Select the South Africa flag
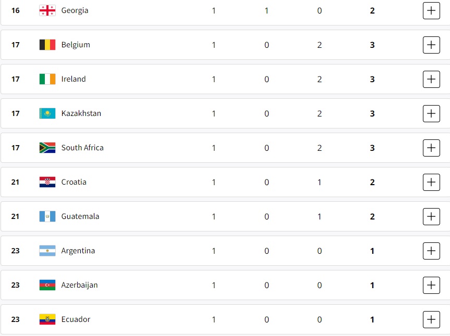The width and height of the screenshot is (450, 336). point(47,148)
